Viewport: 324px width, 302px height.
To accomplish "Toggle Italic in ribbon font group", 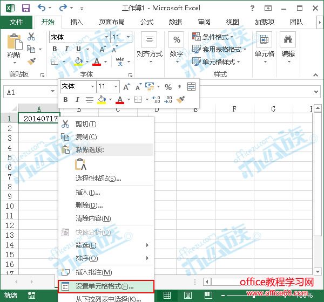I will [66, 49].
